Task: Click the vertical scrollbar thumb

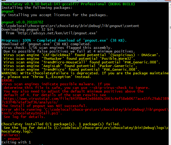Action: click(x=170, y=28)
